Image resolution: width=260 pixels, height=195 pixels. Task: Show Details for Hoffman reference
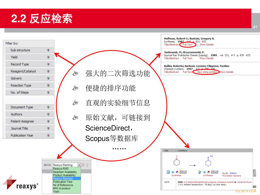(207, 44)
